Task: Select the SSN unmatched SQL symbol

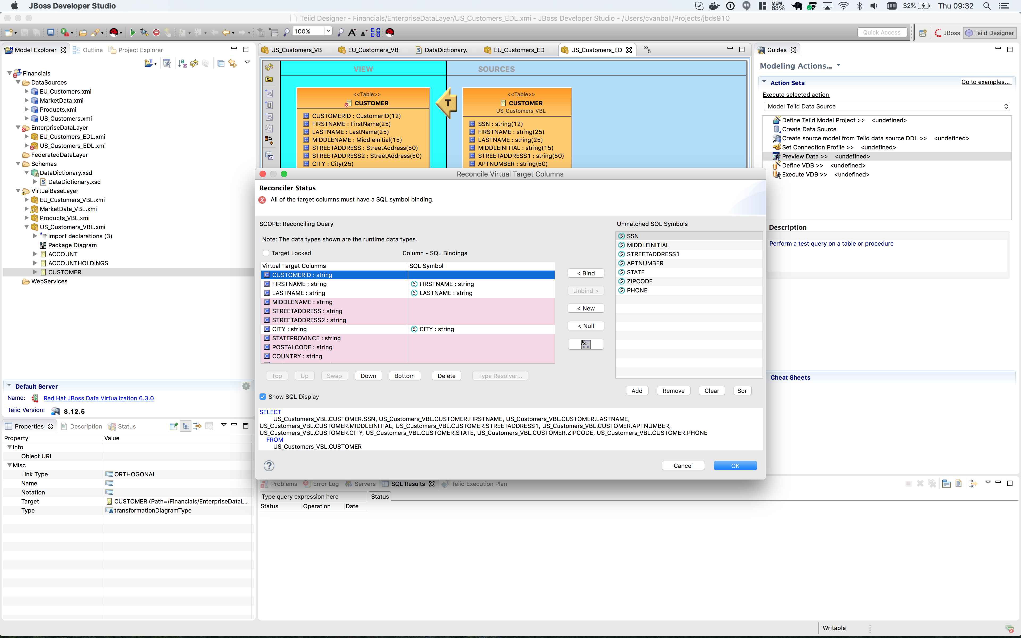Action: [633, 236]
